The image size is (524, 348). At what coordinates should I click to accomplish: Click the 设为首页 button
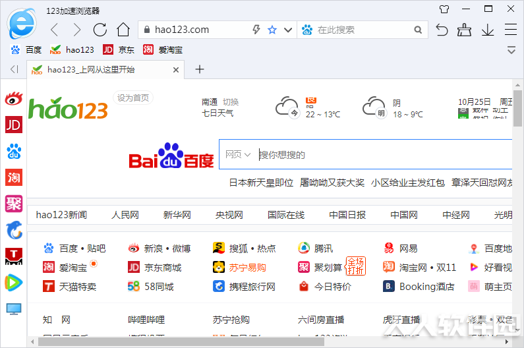pyautogui.click(x=133, y=98)
